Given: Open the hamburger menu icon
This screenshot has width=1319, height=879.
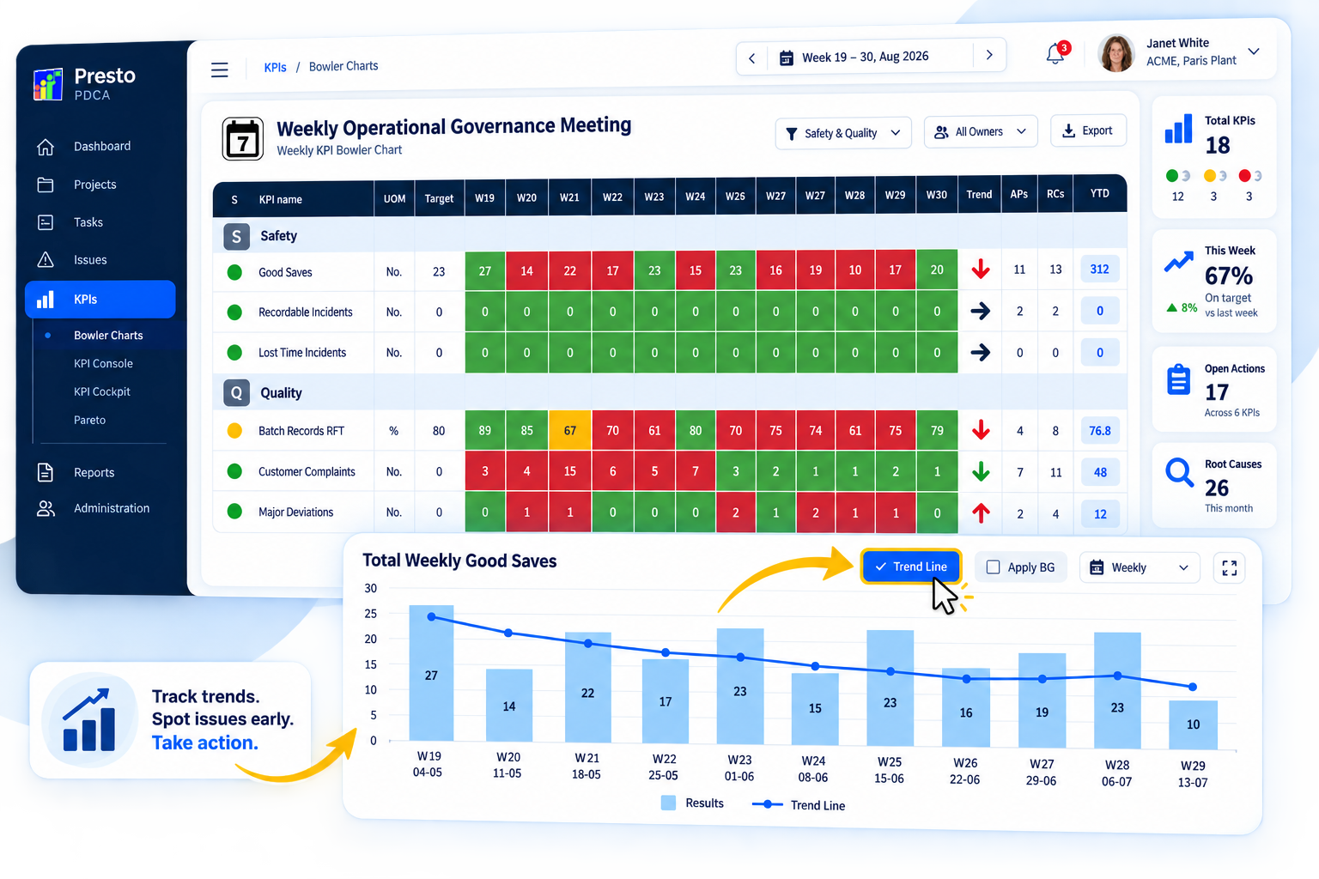Looking at the screenshot, I should click(x=220, y=70).
